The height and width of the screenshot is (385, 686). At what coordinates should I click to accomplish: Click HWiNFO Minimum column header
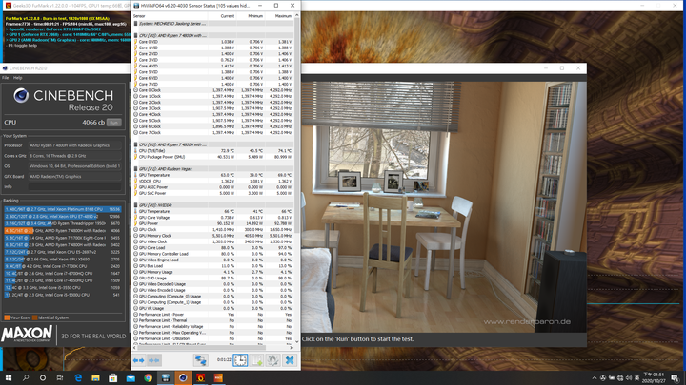click(x=252, y=16)
